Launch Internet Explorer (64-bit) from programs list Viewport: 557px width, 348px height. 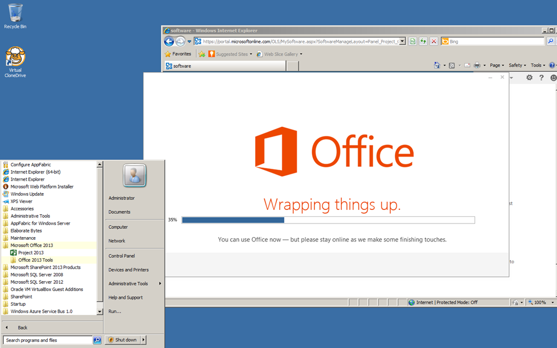click(x=32, y=172)
